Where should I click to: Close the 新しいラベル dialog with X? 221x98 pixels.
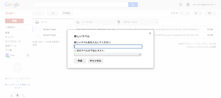[x=150, y=33]
